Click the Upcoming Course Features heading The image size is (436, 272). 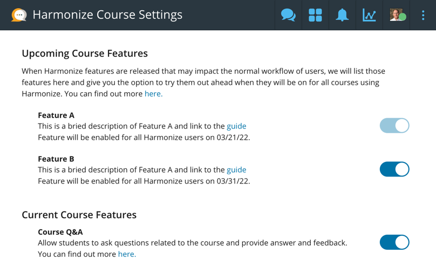85,53
